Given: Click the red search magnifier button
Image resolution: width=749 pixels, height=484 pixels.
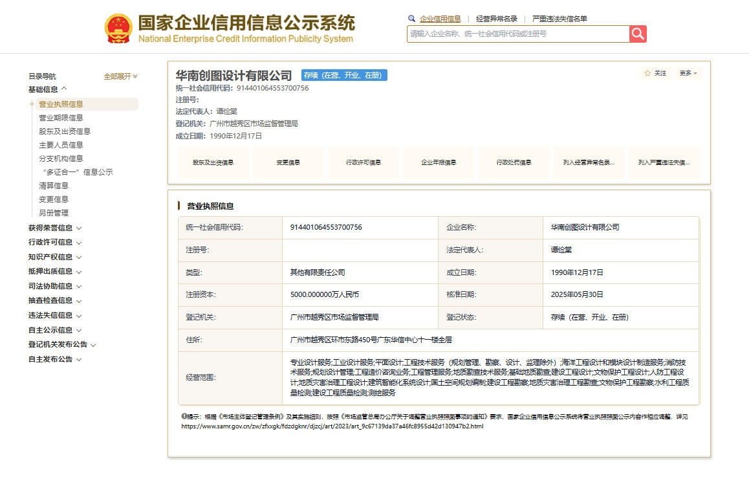Looking at the screenshot, I should pyautogui.click(x=638, y=34).
